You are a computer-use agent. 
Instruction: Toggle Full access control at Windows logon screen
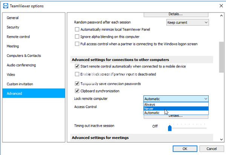[x=77, y=44]
